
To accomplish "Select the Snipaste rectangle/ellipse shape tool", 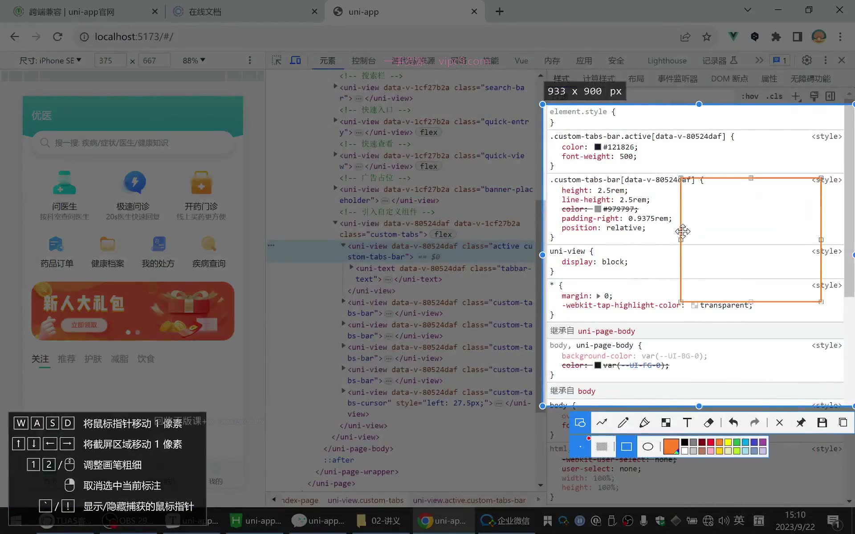I will pos(580,422).
